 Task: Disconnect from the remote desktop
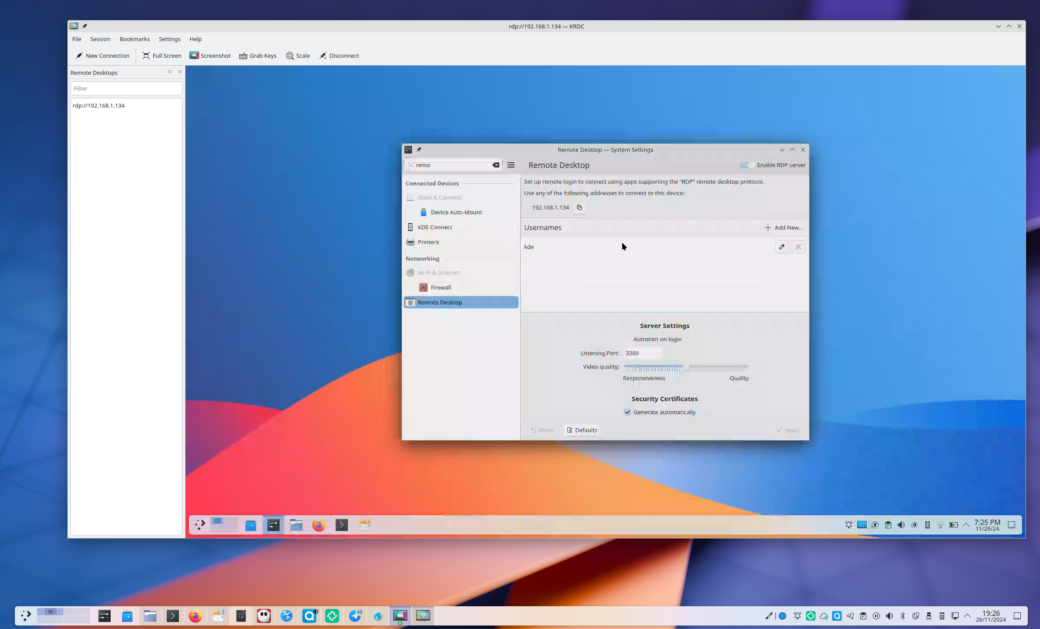[x=339, y=56]
